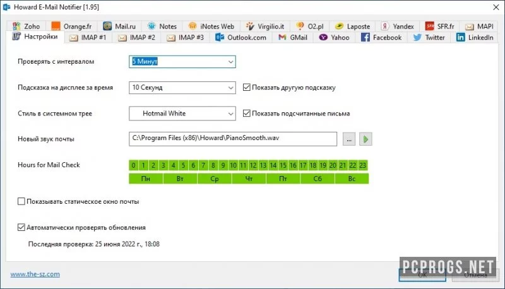Open the www.the-sz.com link
The image size is (505, 289).
35,274
